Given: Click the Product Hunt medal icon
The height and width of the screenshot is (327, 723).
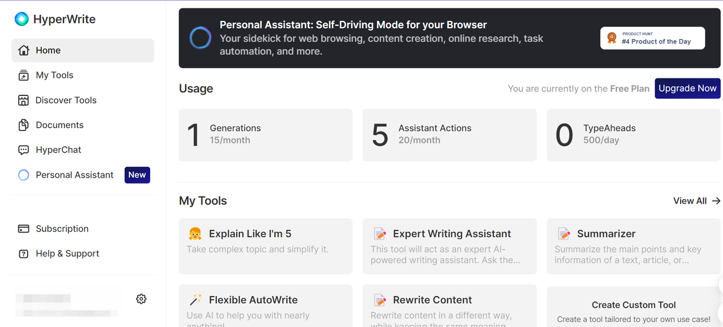Looking at the screenshot, I should (612, 38).
